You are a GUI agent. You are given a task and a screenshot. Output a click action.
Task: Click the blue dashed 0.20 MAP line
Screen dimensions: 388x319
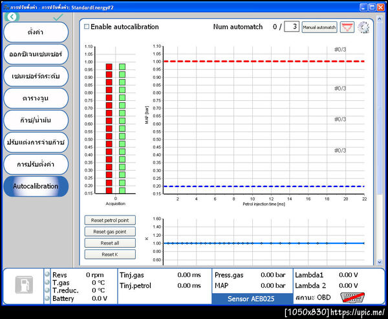point(264,186)
